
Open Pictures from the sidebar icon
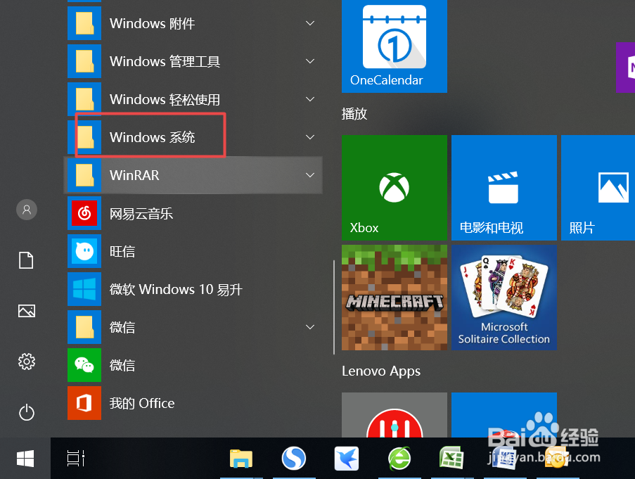[x=27, y=311]
